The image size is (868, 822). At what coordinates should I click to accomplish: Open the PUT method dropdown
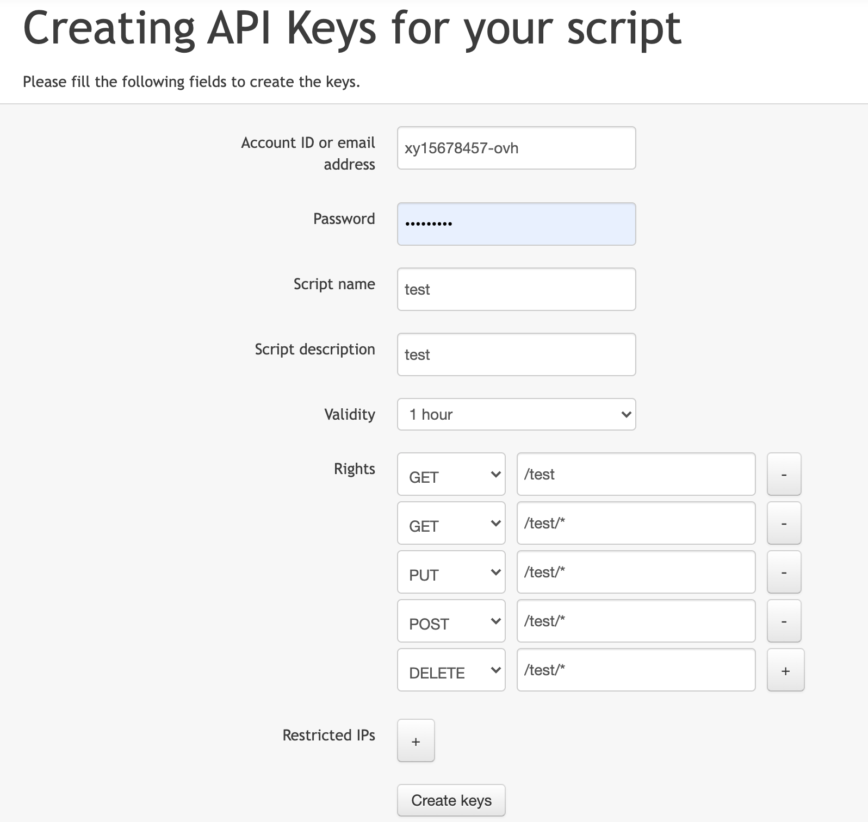pos(451,572)
